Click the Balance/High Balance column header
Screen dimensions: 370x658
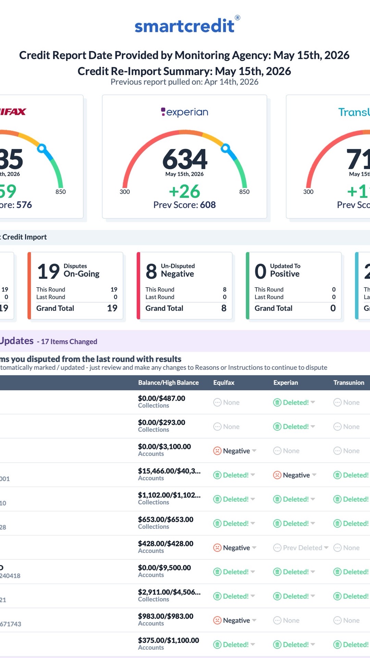(x=168, y=383)
